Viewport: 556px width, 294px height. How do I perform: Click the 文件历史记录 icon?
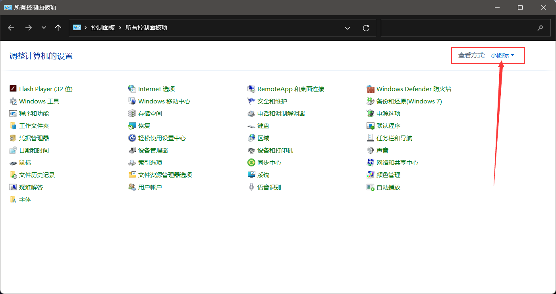(13, 175)
